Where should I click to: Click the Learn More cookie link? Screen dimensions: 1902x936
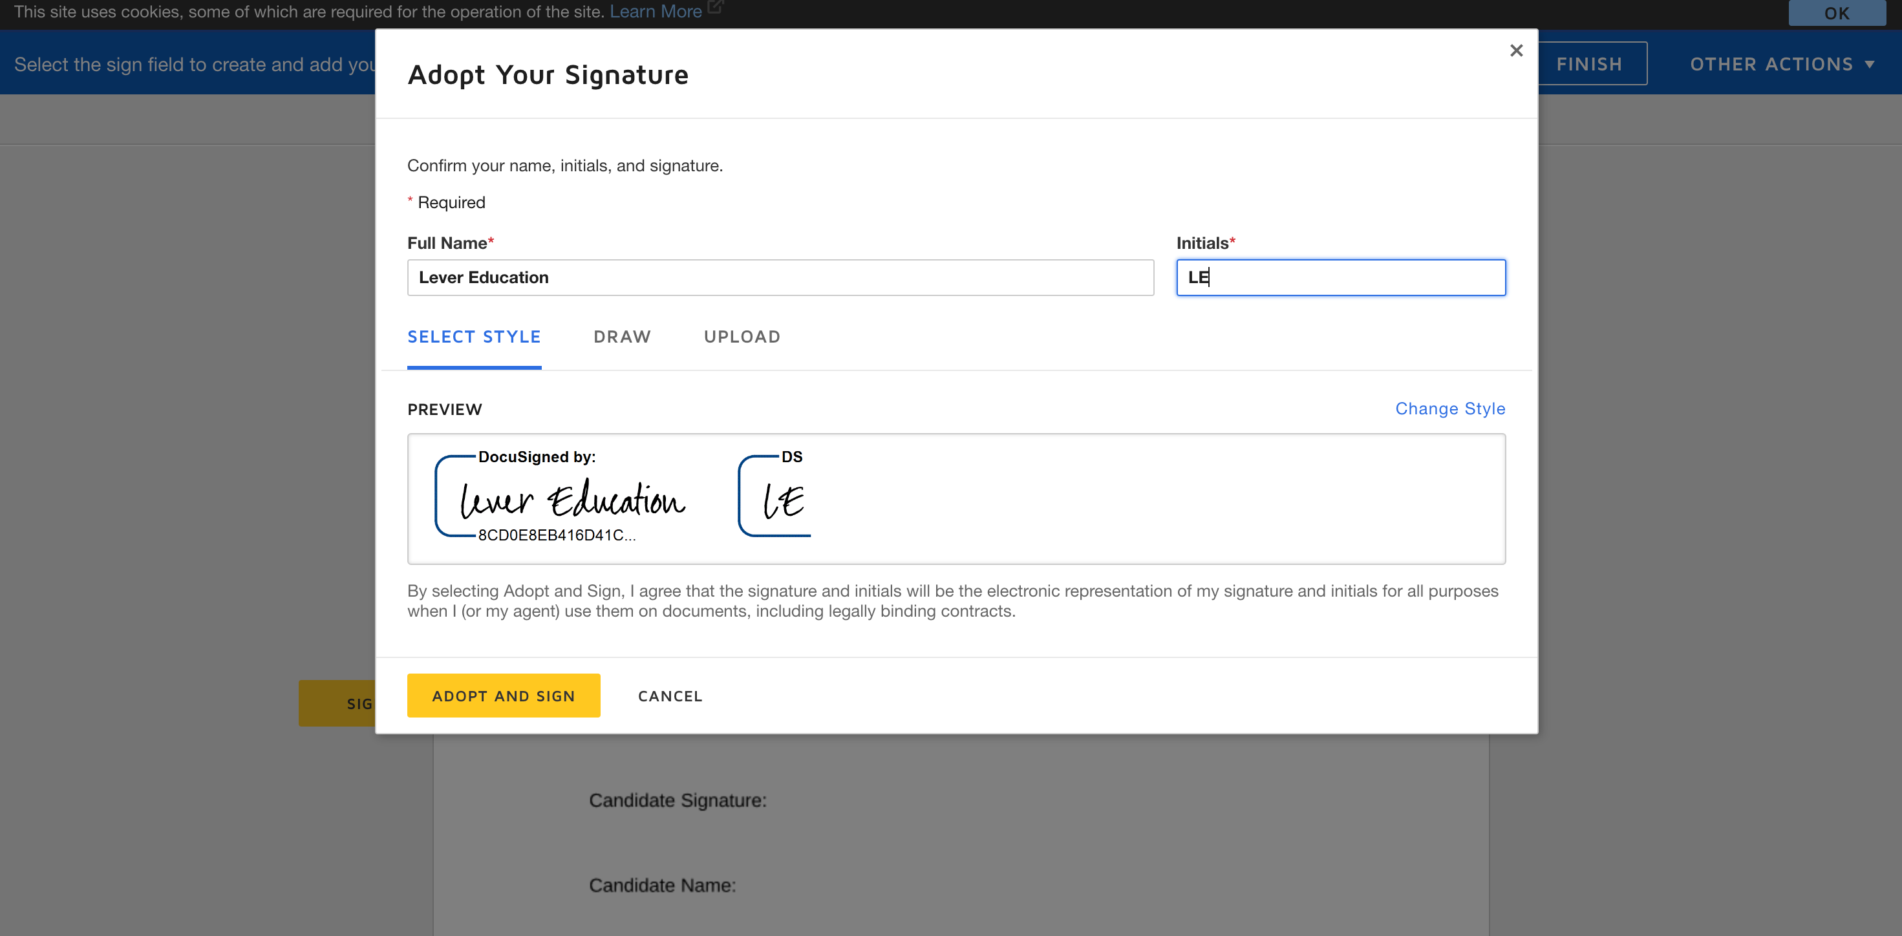pyautogui.click(x=656, y=11)
